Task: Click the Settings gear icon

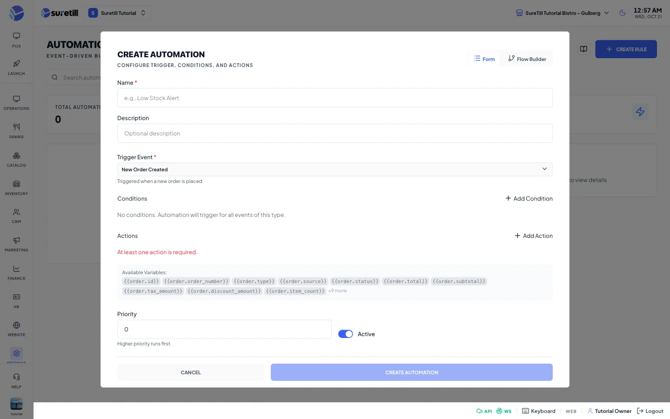Action: pos(16,353)
